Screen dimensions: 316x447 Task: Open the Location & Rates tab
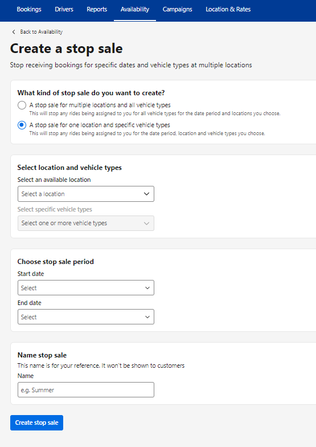pyautogui.click(x=228, y=9)
